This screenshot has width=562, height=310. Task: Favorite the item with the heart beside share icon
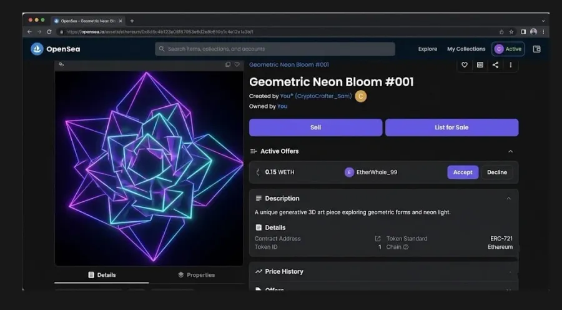(465, 65)
